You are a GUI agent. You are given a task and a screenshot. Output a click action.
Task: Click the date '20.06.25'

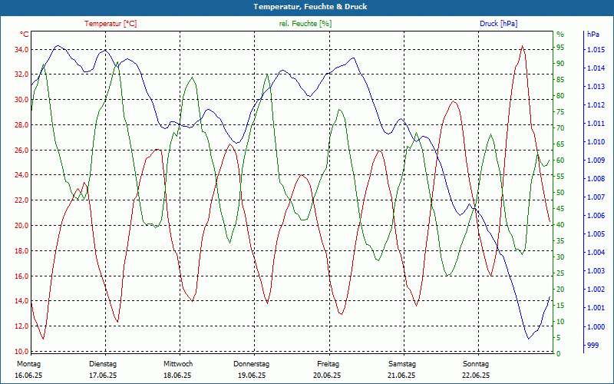(327, 376)
